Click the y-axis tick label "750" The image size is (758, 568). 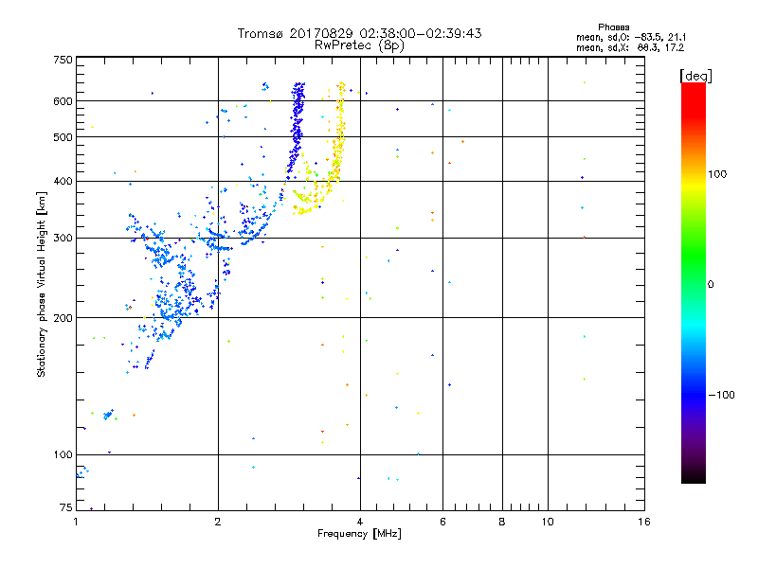coord(63,60)
